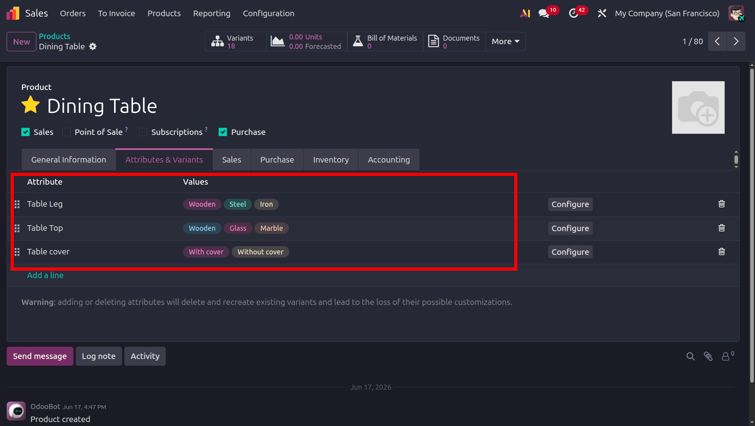This screenshot has width=755, height=426.
Task: Configure the Table cover attribute
Action: (570, 252)
